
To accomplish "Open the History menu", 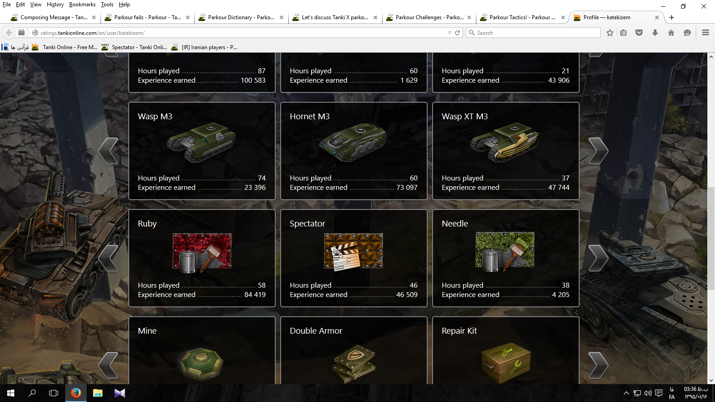I will point(55,4).
